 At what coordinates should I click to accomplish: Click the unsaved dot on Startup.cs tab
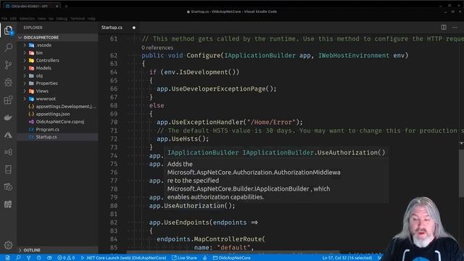pyautogui.click(x=133, y=28)
